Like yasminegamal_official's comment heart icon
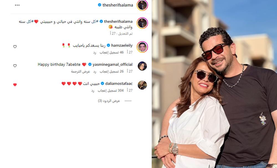The width and height of the screenshot is (277, 168). click(15, 66)
